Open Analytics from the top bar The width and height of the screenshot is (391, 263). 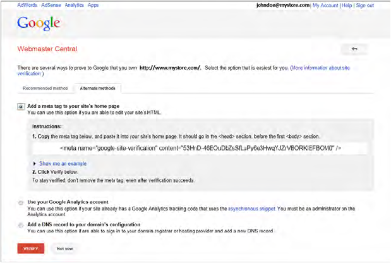point(75,5)
